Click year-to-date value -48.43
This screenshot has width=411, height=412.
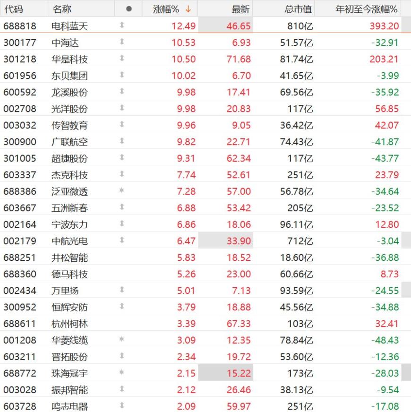click(385, 341)
